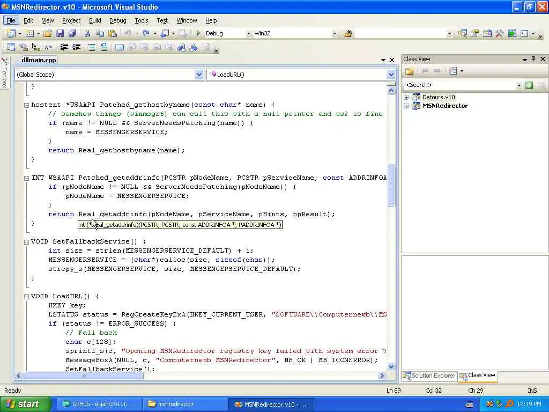Save the current file with the floppy icon
Screen dimensions: 549x412
[60, 34]
